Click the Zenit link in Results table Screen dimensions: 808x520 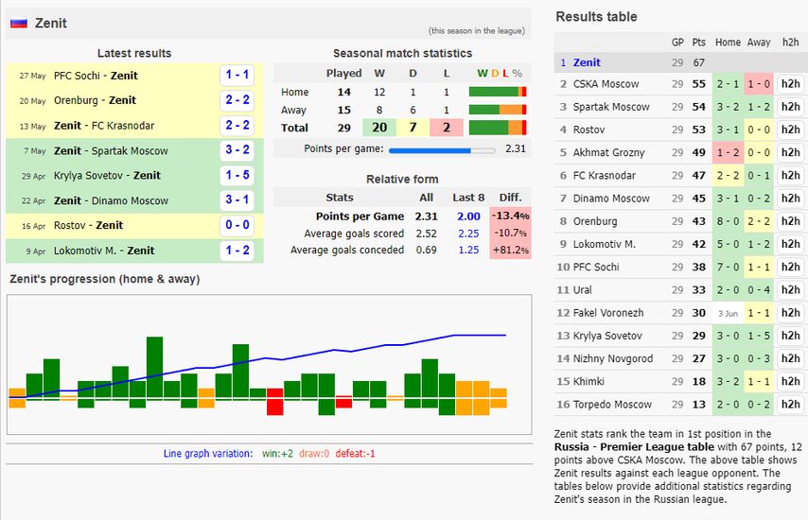587,62
